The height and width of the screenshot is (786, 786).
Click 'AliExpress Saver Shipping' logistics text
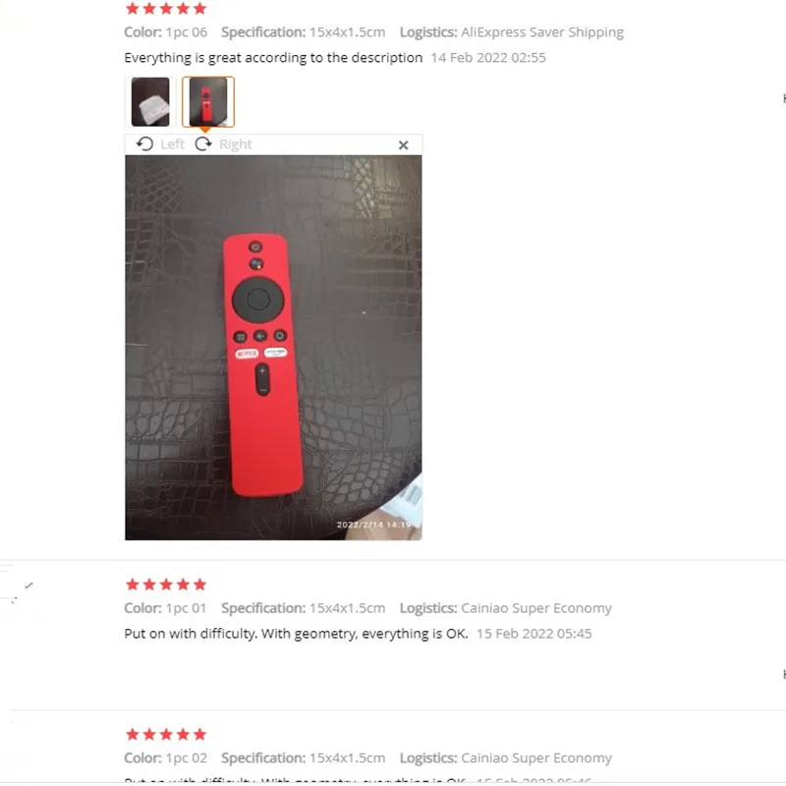click(x=542, y=32)
